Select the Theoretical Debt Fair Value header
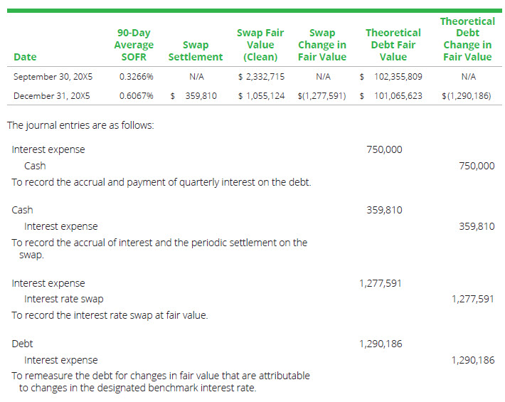This screenshot has width=505, height=402. (x=393, y=45)
